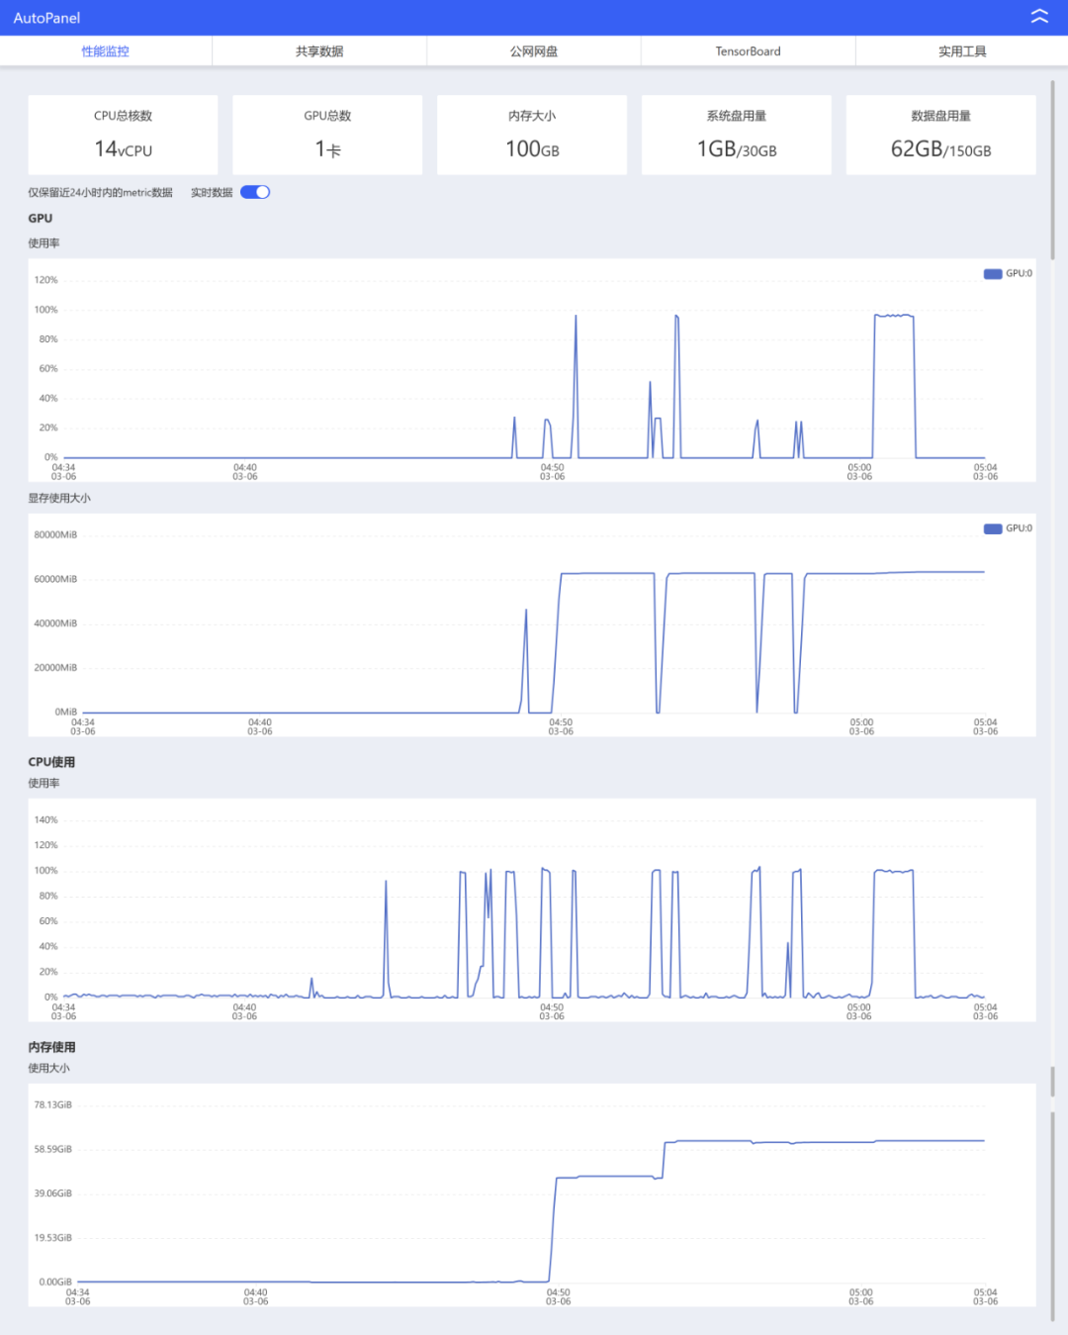
Task: Click the 19.53GiB axis label
Action: 53,1238
